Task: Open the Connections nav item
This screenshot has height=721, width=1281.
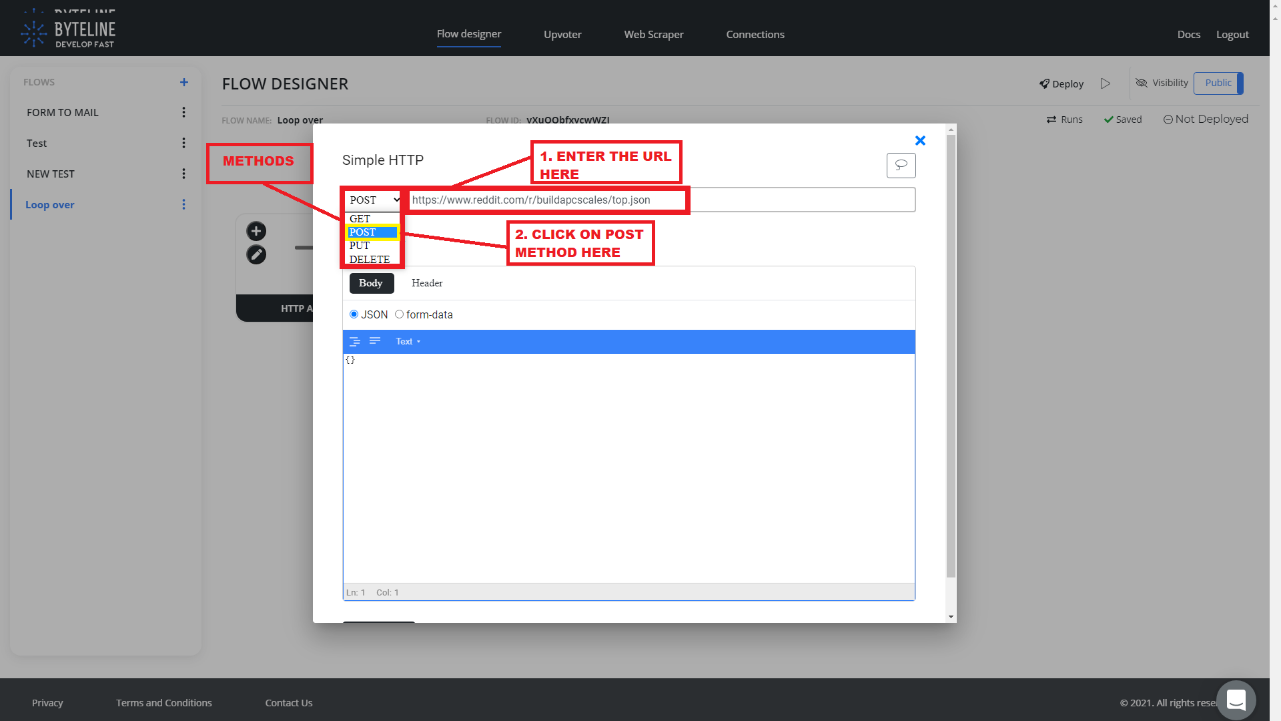Action: click(x=755, y=34)
